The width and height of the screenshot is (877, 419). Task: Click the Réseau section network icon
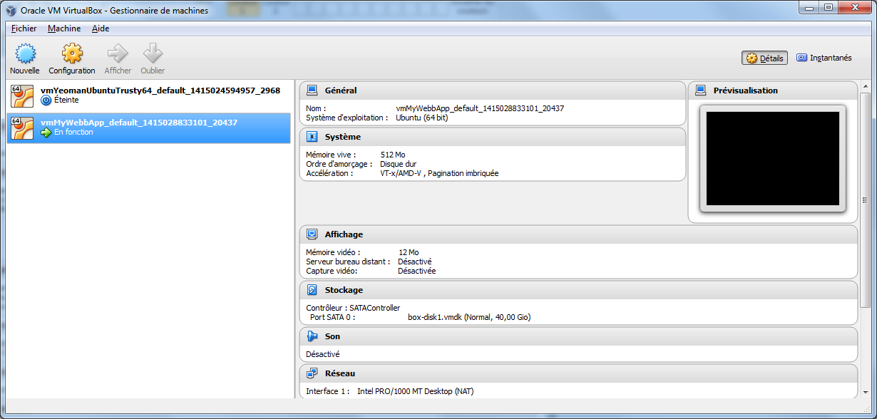click(312, 373)
